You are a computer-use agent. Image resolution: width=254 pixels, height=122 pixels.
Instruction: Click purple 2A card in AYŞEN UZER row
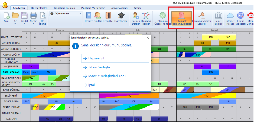pyautogui.click(x=31, y=66)
